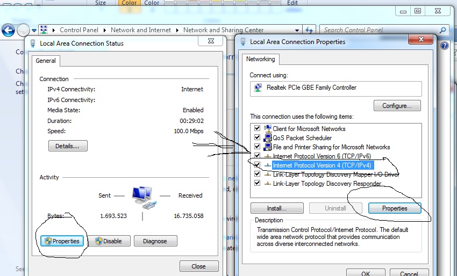Click the Search Control Panel field
The height and width of the screenshot is (276, 457).
tap(383, 30)
